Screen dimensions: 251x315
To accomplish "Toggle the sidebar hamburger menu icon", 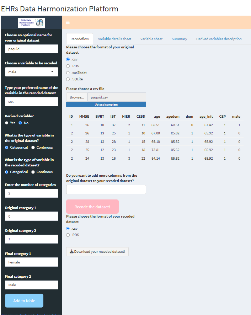I will (x=68, y=22).
